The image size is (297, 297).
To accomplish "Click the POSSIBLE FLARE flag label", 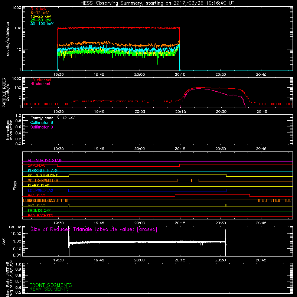I will pos(43,170).
